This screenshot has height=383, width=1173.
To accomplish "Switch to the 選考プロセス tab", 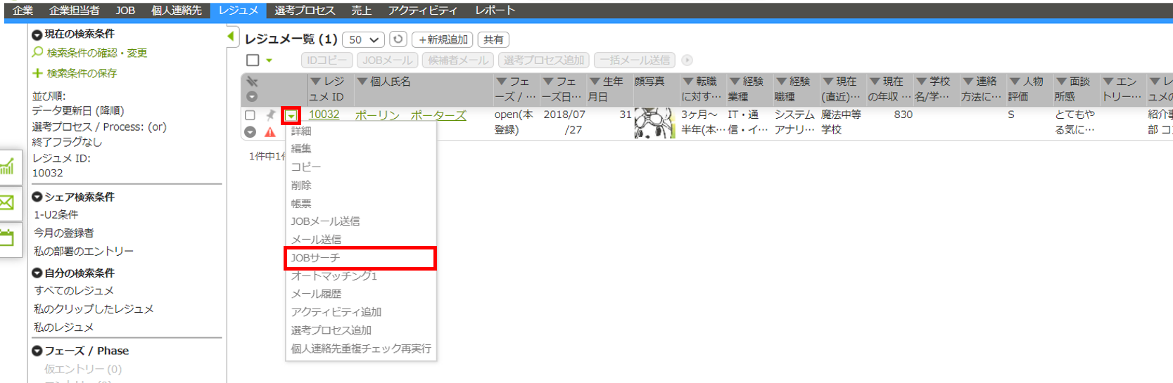I will (305, 11).
